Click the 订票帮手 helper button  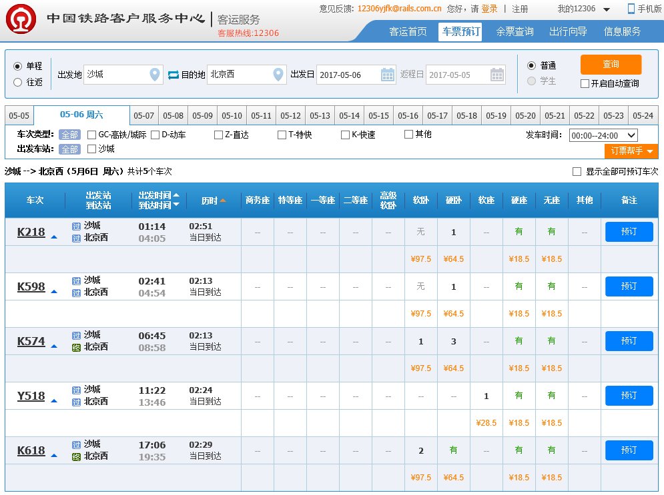pos(630,151)
